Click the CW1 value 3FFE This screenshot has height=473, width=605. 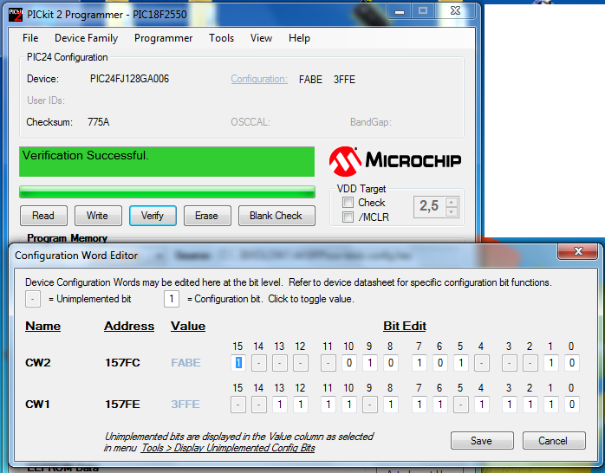pyautogui.click(x=185, y=405)
